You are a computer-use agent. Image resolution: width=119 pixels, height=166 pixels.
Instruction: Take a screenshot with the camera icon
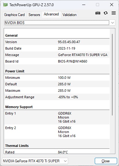98,13
